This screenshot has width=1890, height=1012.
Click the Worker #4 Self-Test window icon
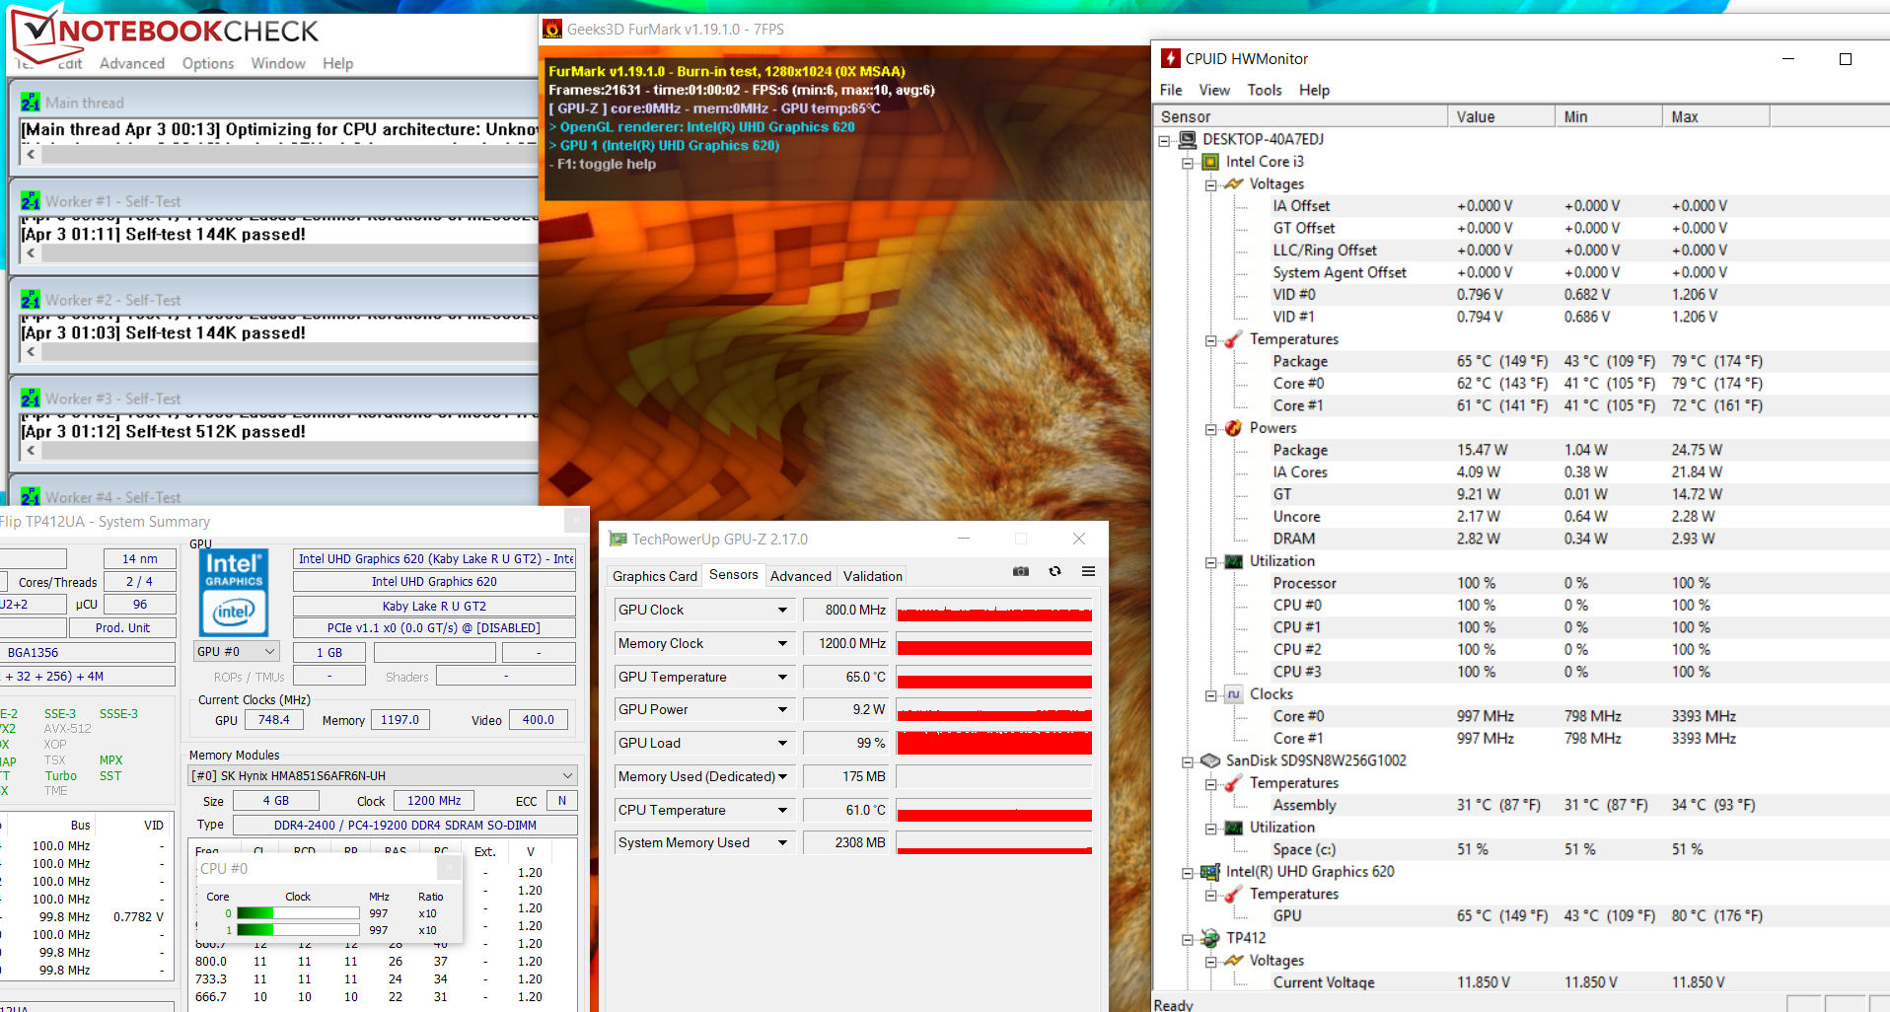tap(31, 496)
